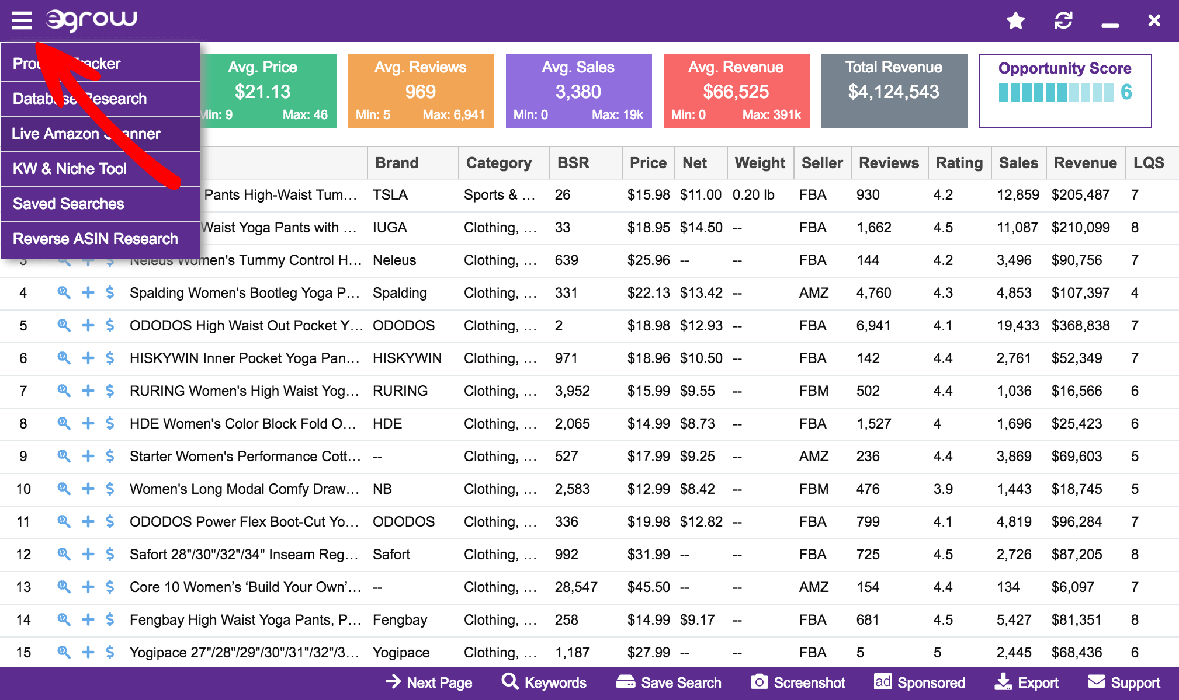Click dollar icon for RURING row 7
Screen dimensions: 1179x700
pyautogui.click(x=110, y=391)
